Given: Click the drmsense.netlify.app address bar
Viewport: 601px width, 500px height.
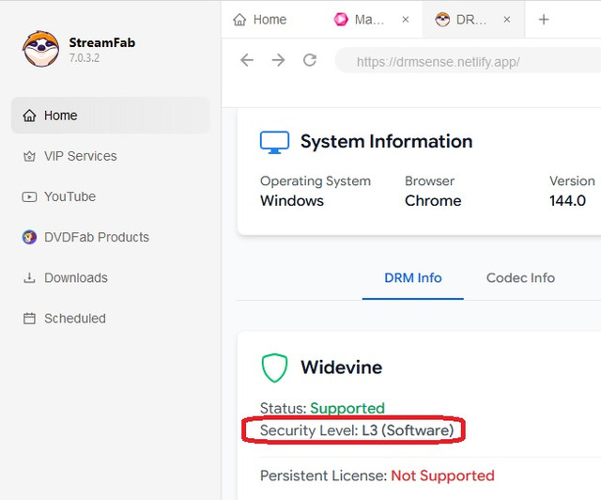Looking at the screenshot, I should (x=468, y=61).
